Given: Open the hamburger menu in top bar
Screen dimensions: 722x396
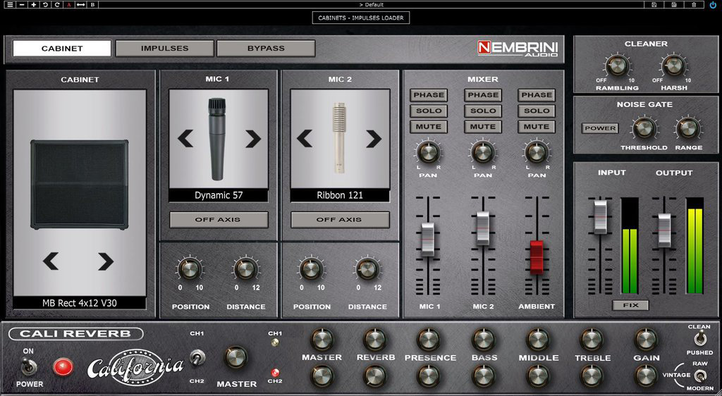Looking at the screenshot, I should [x=10, y=5].
